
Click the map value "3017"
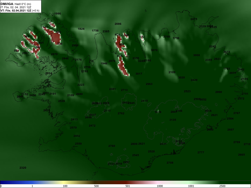point(139,74)
